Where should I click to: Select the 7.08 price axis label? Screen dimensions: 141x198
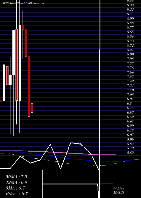click(x=130, y=94)
